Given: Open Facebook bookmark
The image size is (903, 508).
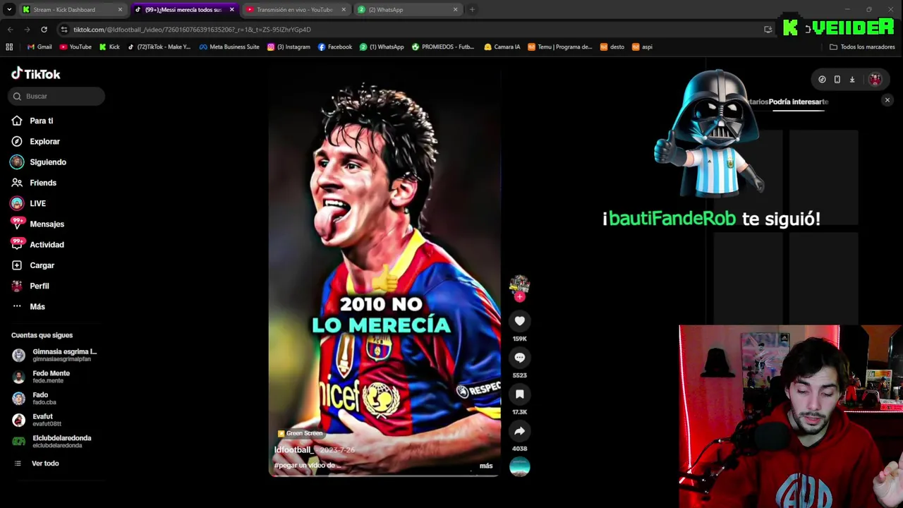Looking at the screenshot, I should (x=335, y=47).
